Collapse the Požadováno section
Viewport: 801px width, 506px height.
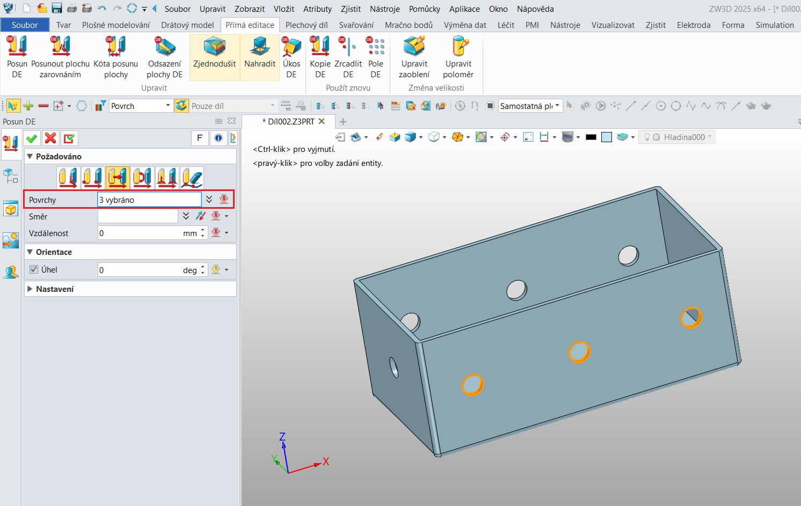coord(30,157)
